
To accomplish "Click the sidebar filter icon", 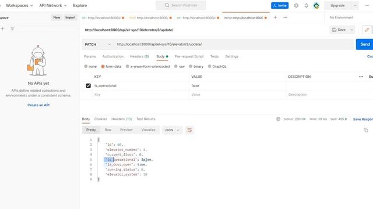I will [12, 28].
